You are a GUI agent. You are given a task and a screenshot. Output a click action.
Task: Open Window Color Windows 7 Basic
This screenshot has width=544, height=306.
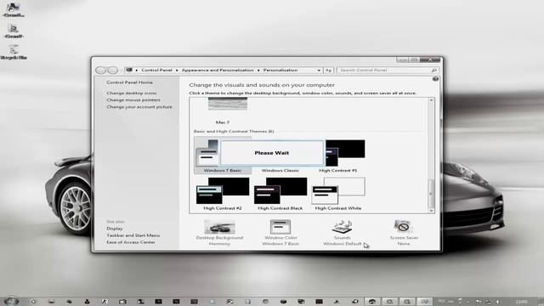(x=280, y=233)
